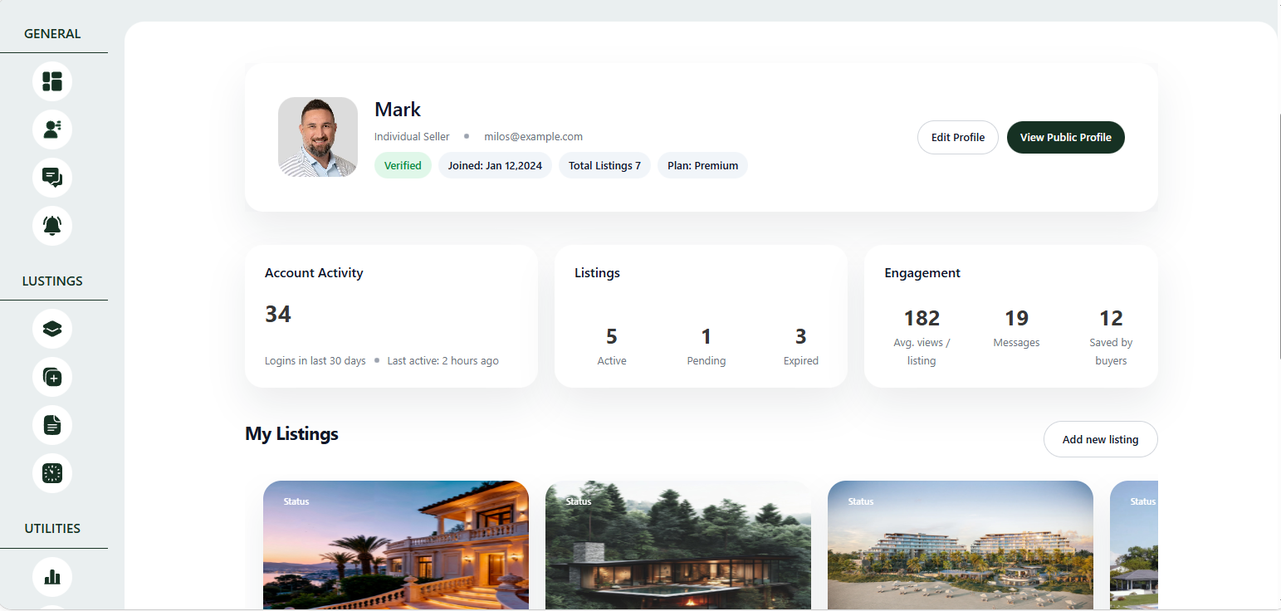
Task: Open the bar chart utilities icon
Action: [x=52, y=576]
